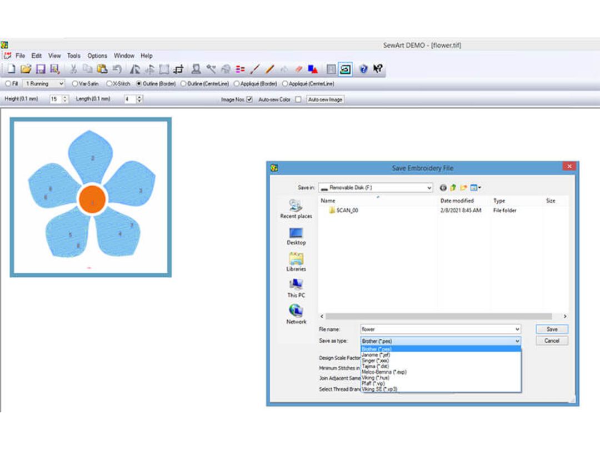Screen dimensions: 600x450
Task: Click the Save button in the dialog
Action: pos(552,329)
